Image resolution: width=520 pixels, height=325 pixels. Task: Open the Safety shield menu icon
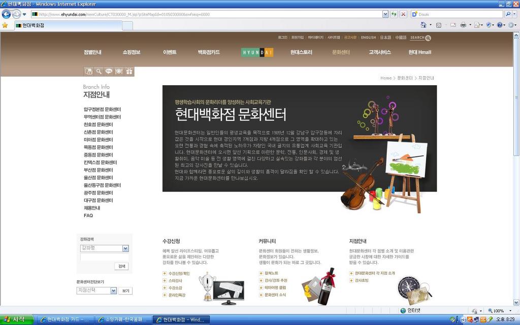tap(490, 25)
